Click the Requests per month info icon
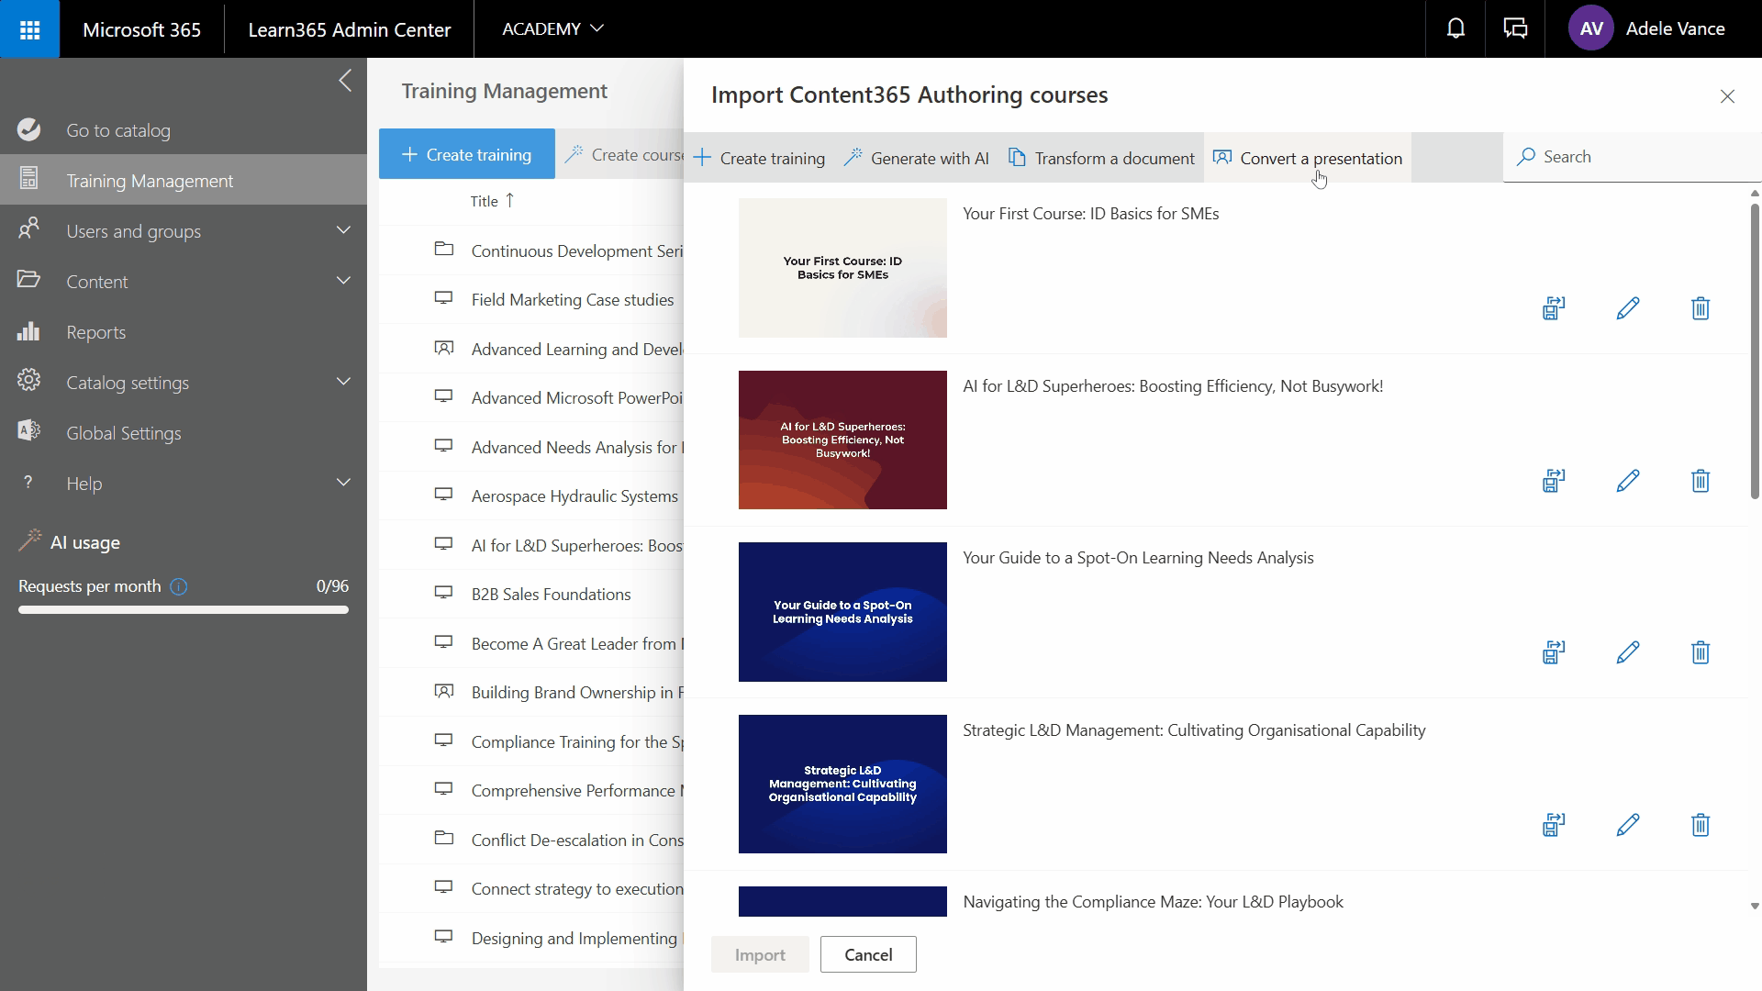1762x991 pixels. click(x=179, y=586)
